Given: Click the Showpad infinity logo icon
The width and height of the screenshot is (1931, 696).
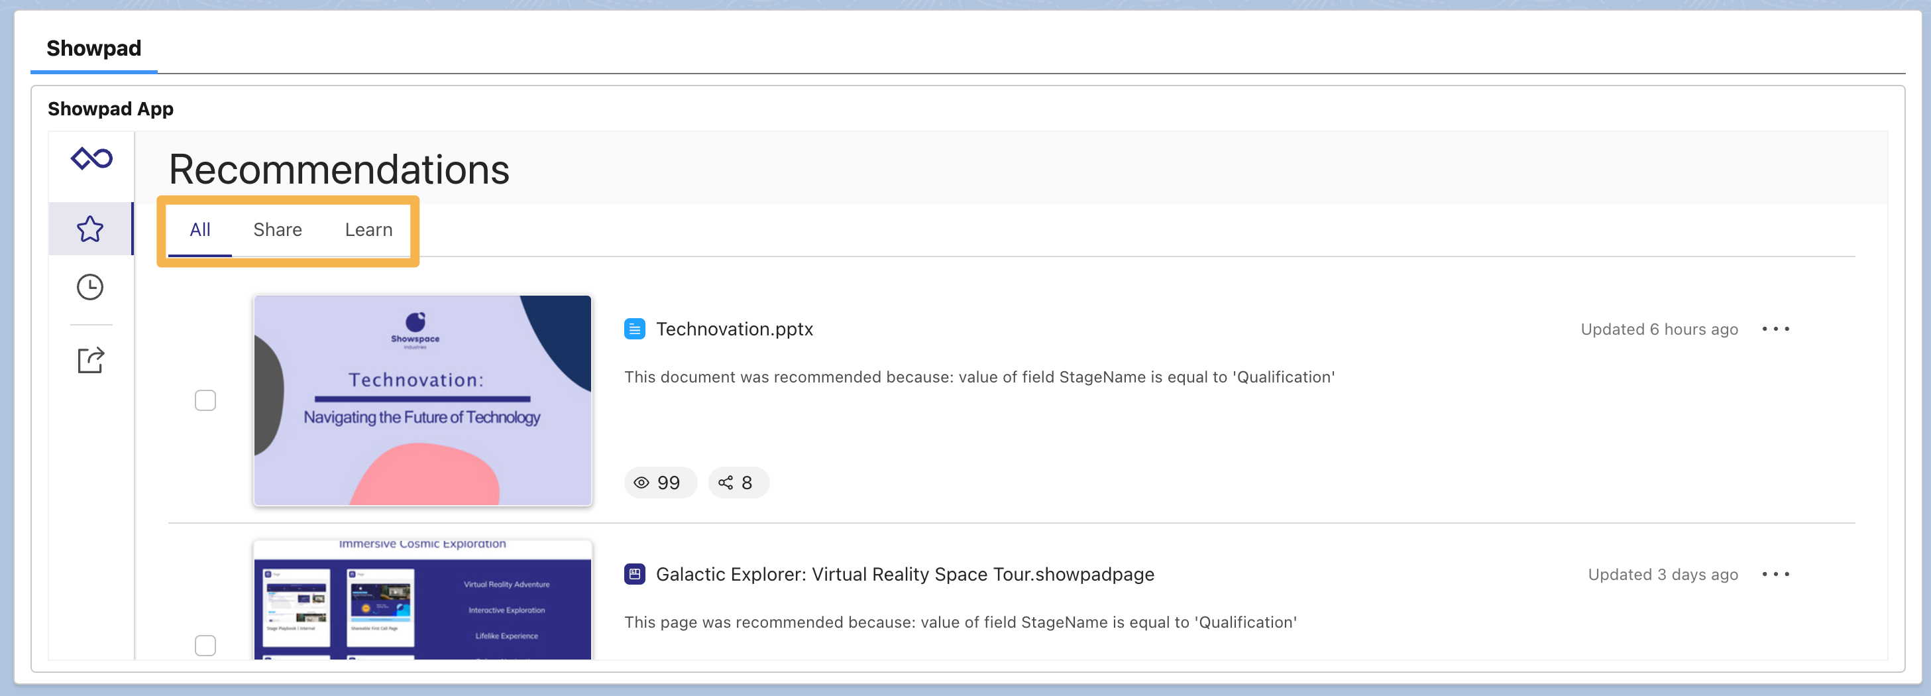Looking at the screenshot, I should coord(91,158).
